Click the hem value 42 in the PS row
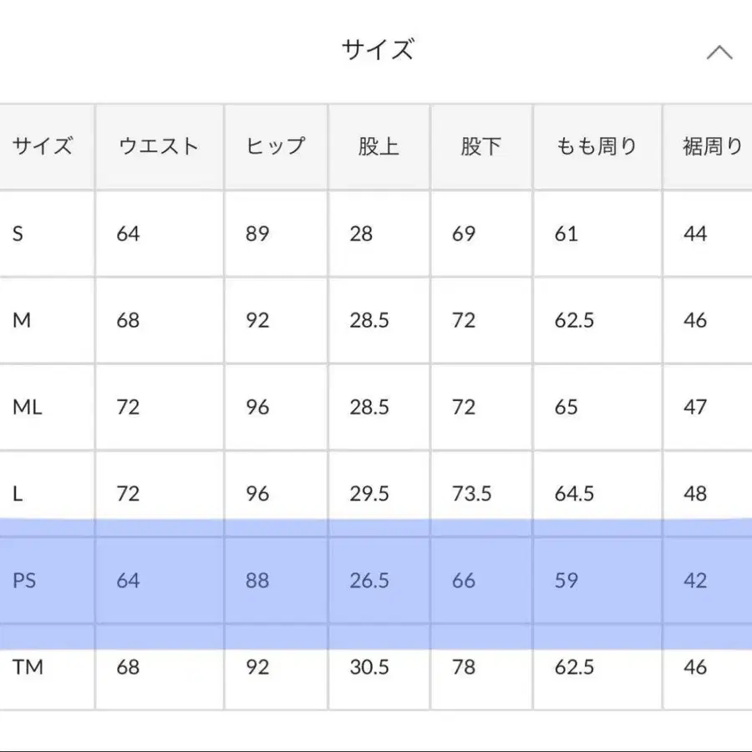 tap(694, 580)
